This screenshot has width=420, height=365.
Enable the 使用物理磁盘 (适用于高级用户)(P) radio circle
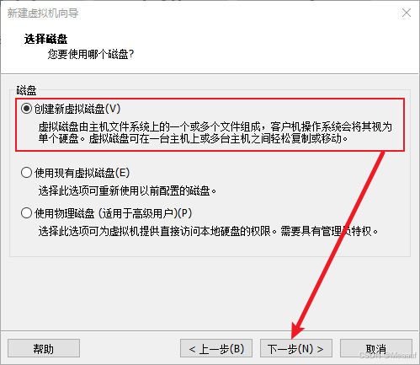click(x=26, y=213)
